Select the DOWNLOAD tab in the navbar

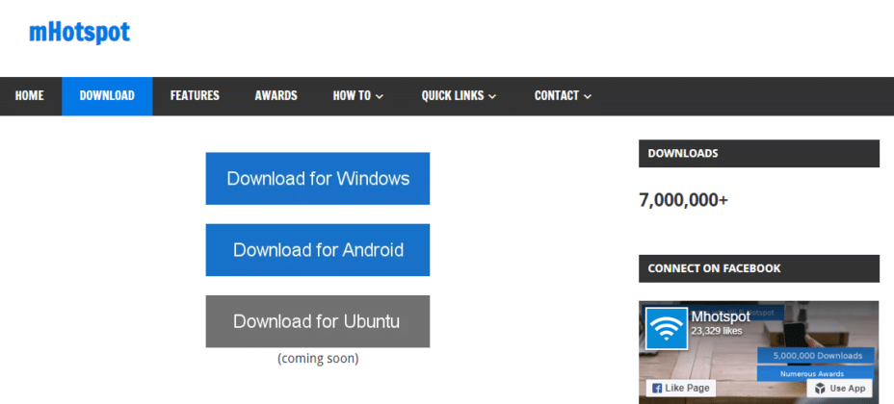click(107, 96)
